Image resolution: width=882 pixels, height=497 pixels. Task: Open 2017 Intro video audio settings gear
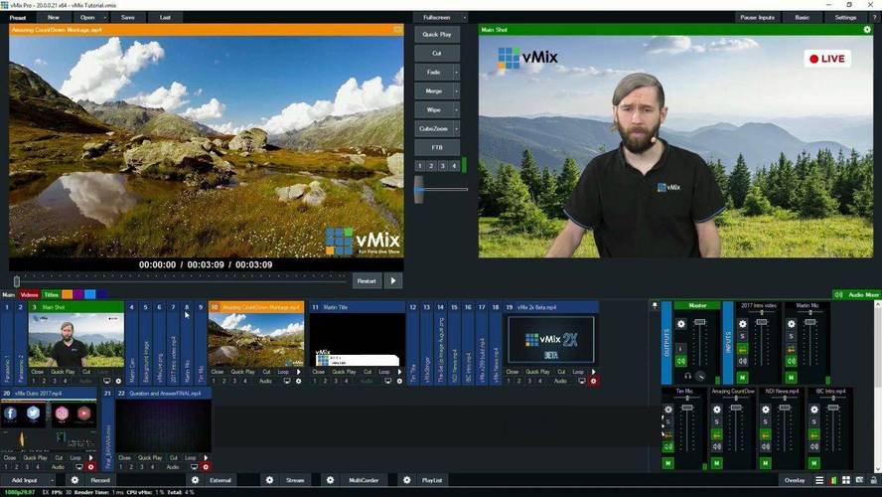743,324
